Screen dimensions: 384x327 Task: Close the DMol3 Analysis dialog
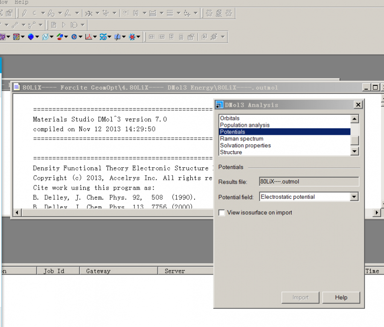click(x=358, y=105)
